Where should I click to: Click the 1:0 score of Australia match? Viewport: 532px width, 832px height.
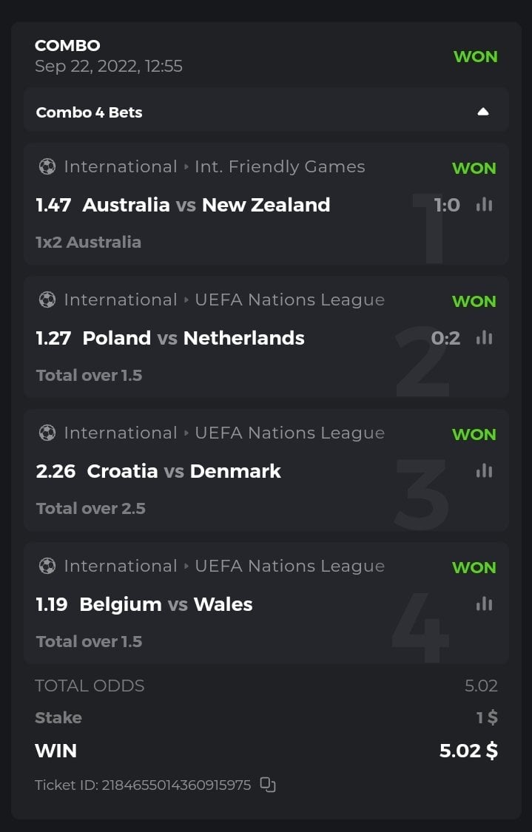point(447,205)
